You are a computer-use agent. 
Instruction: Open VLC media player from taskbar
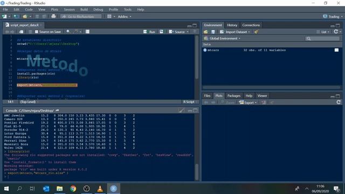[x=100, y=189]
